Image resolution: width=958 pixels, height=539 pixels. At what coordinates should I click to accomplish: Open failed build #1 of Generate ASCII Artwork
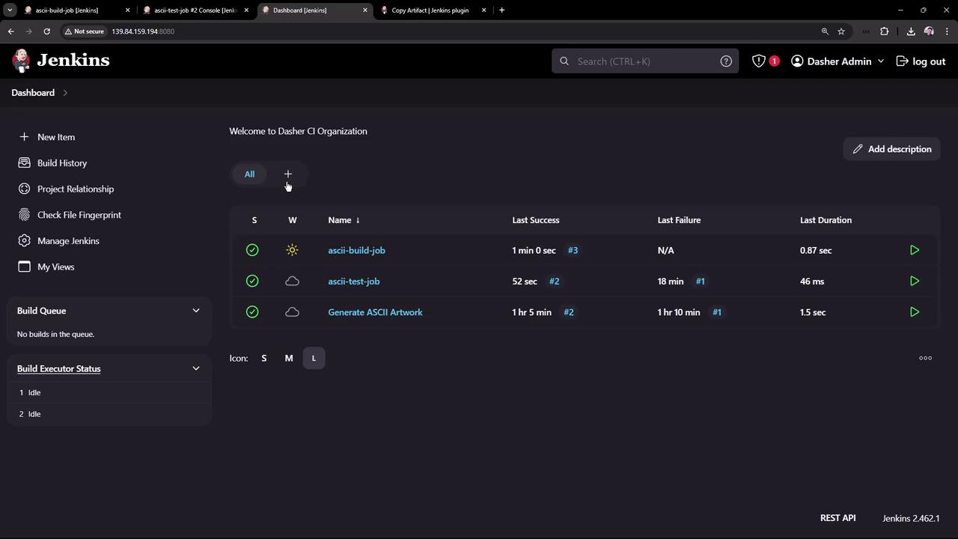[716, 312]
